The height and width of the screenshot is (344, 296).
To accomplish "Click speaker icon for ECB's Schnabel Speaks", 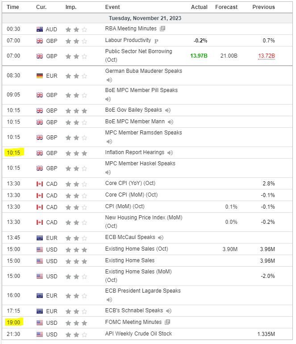I will pyautogui.click(x=168, y=311).
